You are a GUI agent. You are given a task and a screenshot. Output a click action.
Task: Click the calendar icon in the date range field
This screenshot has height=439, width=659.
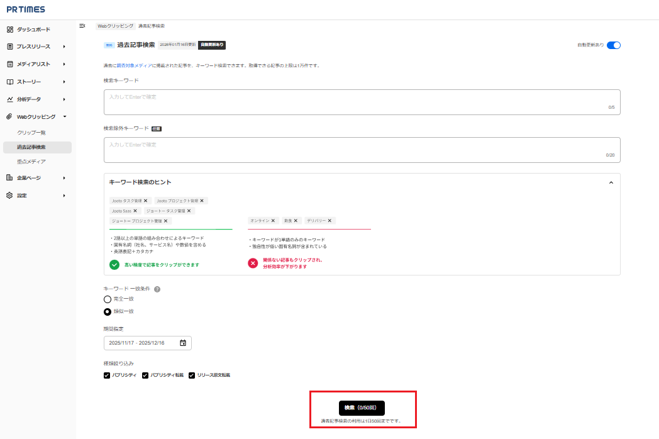tap(183, 343)
